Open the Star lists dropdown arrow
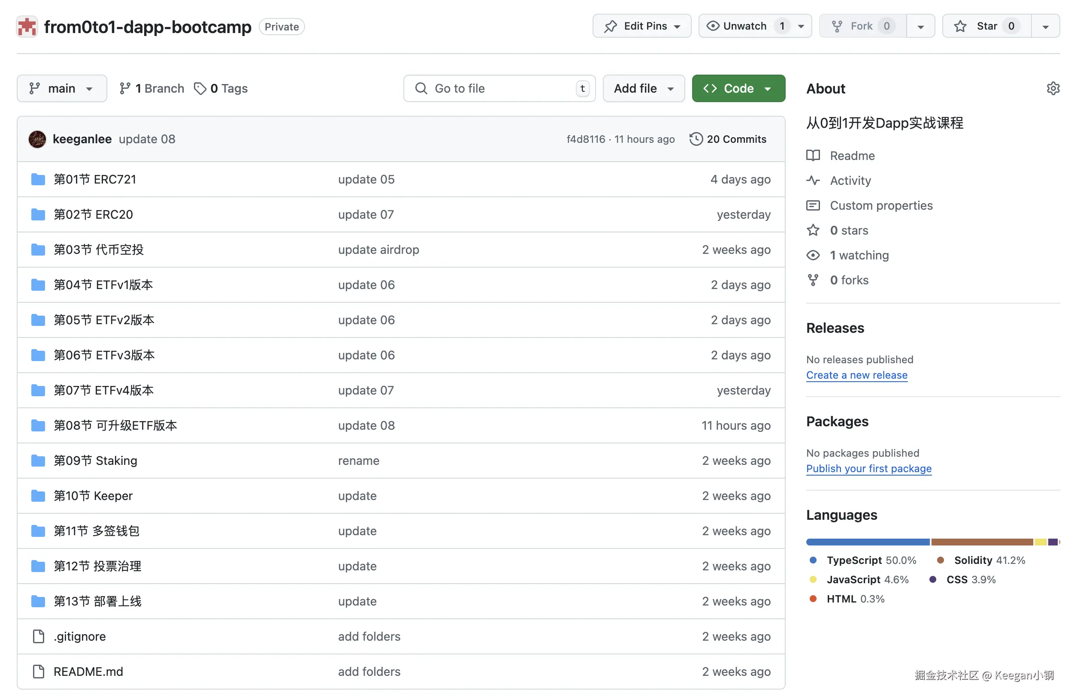This screenshot has height=699, width=1071. pos(1045,26)
